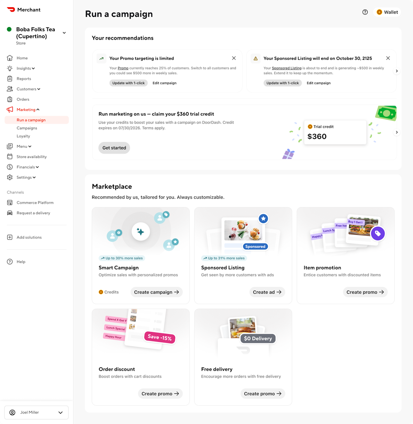This screenshot has height=424, width=413.
Task: Click the Financials dollar icon
Action: point(10,167)
